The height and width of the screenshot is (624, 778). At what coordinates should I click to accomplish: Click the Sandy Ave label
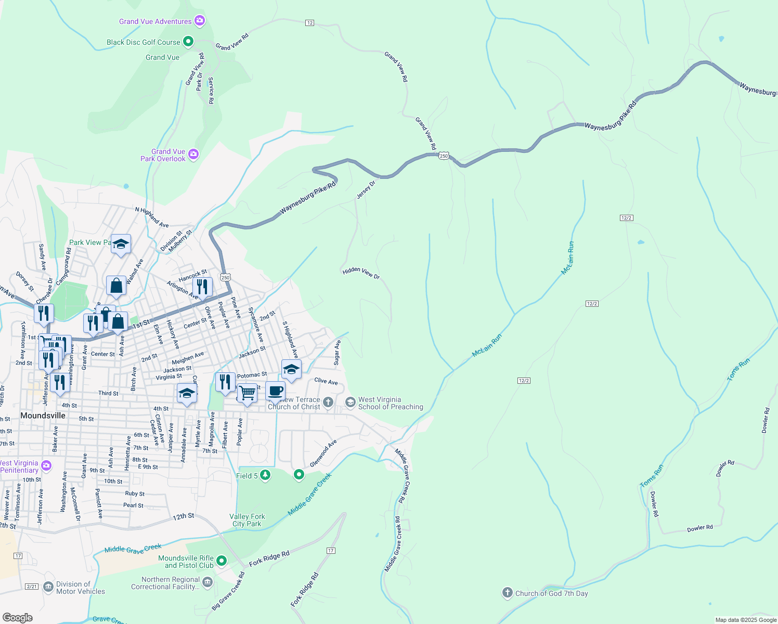tap(43, 257)
